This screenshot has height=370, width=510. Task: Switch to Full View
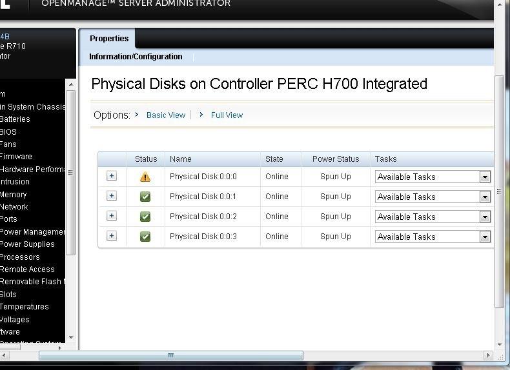227,115
